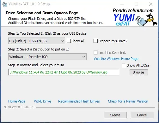Click the WIPE Drive link
The width and height of the screenshot is (159, 123).
[42, 101]
